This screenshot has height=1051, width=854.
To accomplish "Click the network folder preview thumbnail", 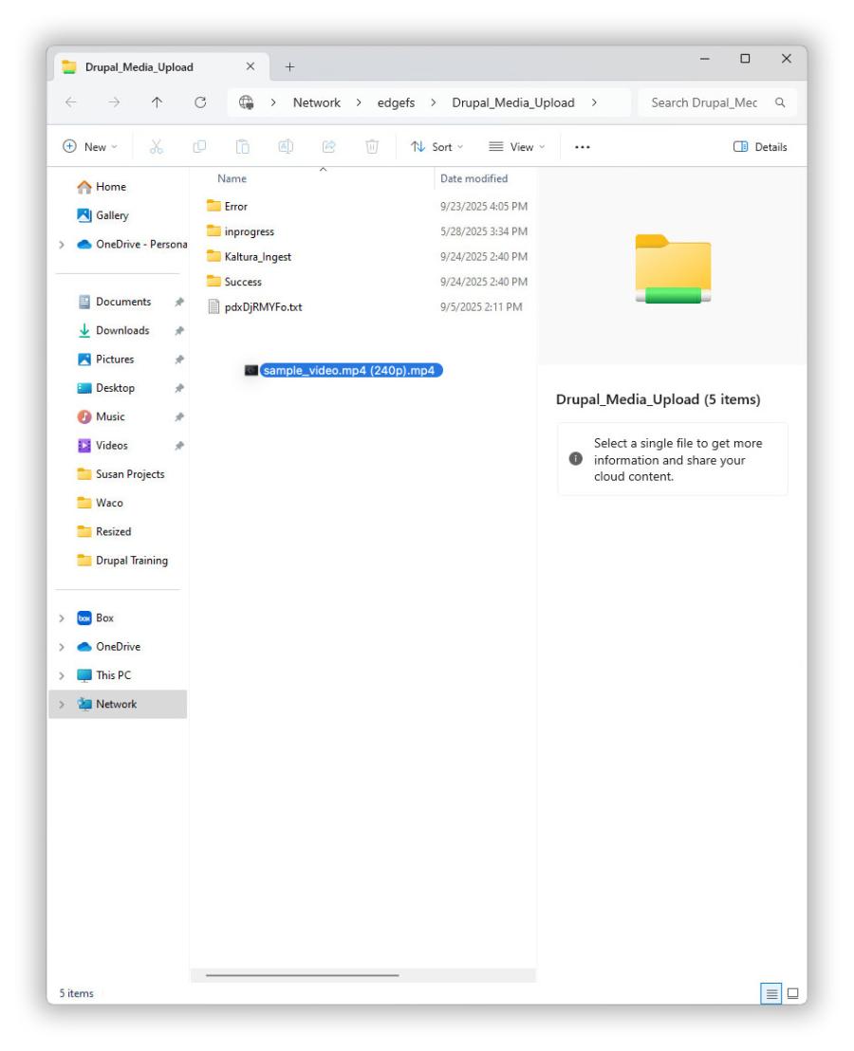I will [x=673, y=268].
